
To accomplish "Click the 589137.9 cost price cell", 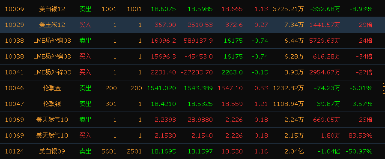I will tap(198, 41).
